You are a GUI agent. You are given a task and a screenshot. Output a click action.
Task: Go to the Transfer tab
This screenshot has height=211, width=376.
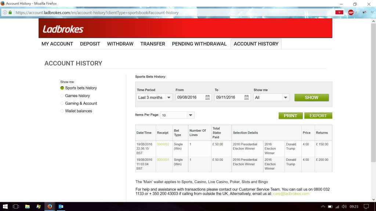pyautogui.click(x=153, y=44)
